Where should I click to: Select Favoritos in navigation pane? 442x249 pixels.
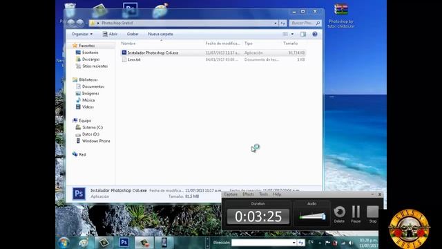click(86, 46)
